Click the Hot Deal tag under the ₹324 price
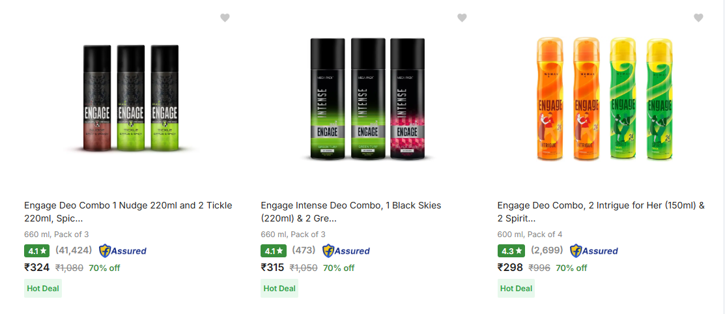The height and width of the screenshot is (314, 725). tap(43, 289)
